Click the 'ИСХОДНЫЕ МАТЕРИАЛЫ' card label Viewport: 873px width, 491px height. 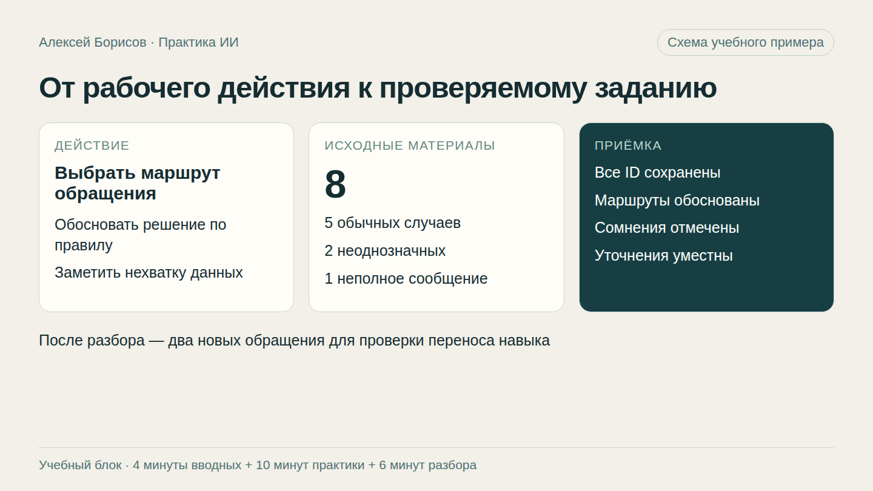[x=410, y=145]
